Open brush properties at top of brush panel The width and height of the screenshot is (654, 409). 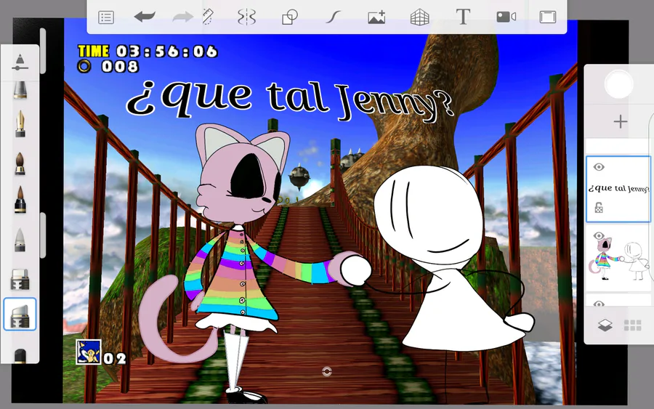(x=20, y=62)
